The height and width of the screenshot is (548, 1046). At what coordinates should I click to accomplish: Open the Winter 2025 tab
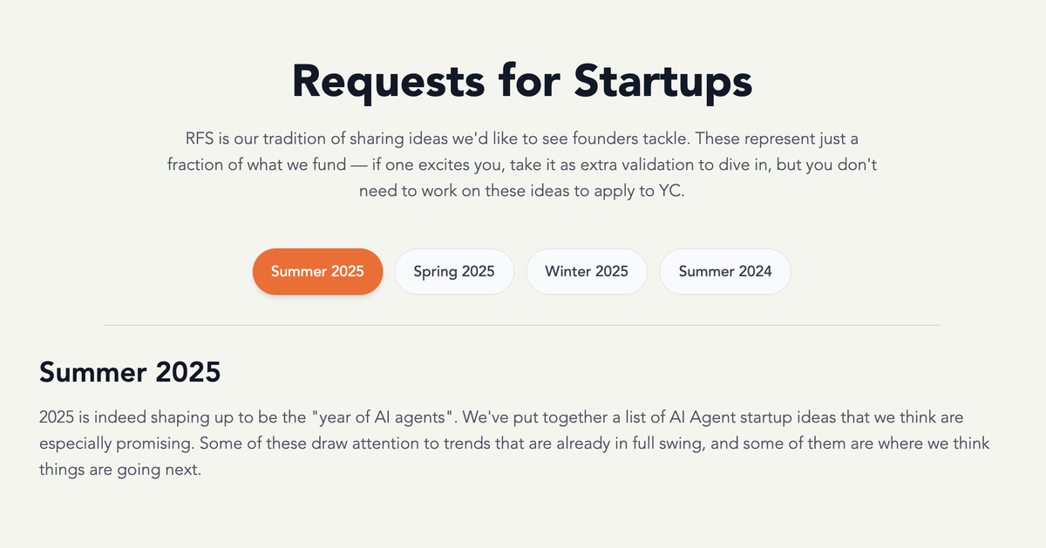[587, 271]
